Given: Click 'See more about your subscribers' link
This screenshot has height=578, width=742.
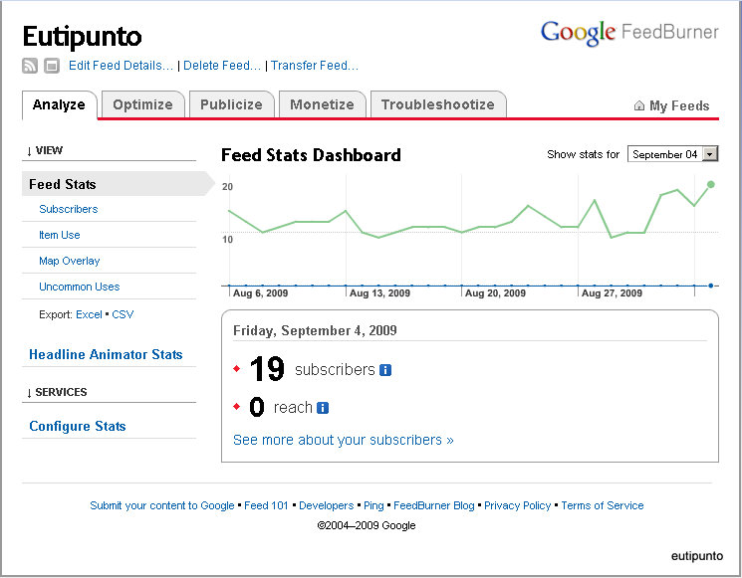Looking at the screenshot, I should [343, 440].
